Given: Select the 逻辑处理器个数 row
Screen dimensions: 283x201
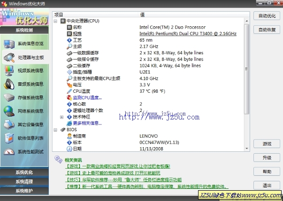Looking at the screenshot, I should point(148,111).
